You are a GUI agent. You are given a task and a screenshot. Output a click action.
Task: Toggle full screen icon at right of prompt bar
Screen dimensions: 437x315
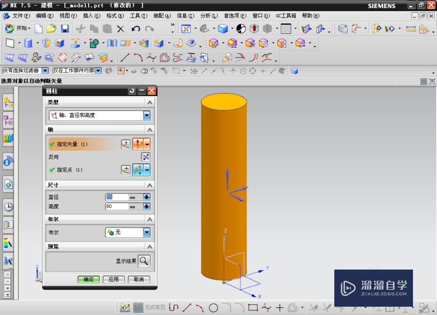coord(432,82)
